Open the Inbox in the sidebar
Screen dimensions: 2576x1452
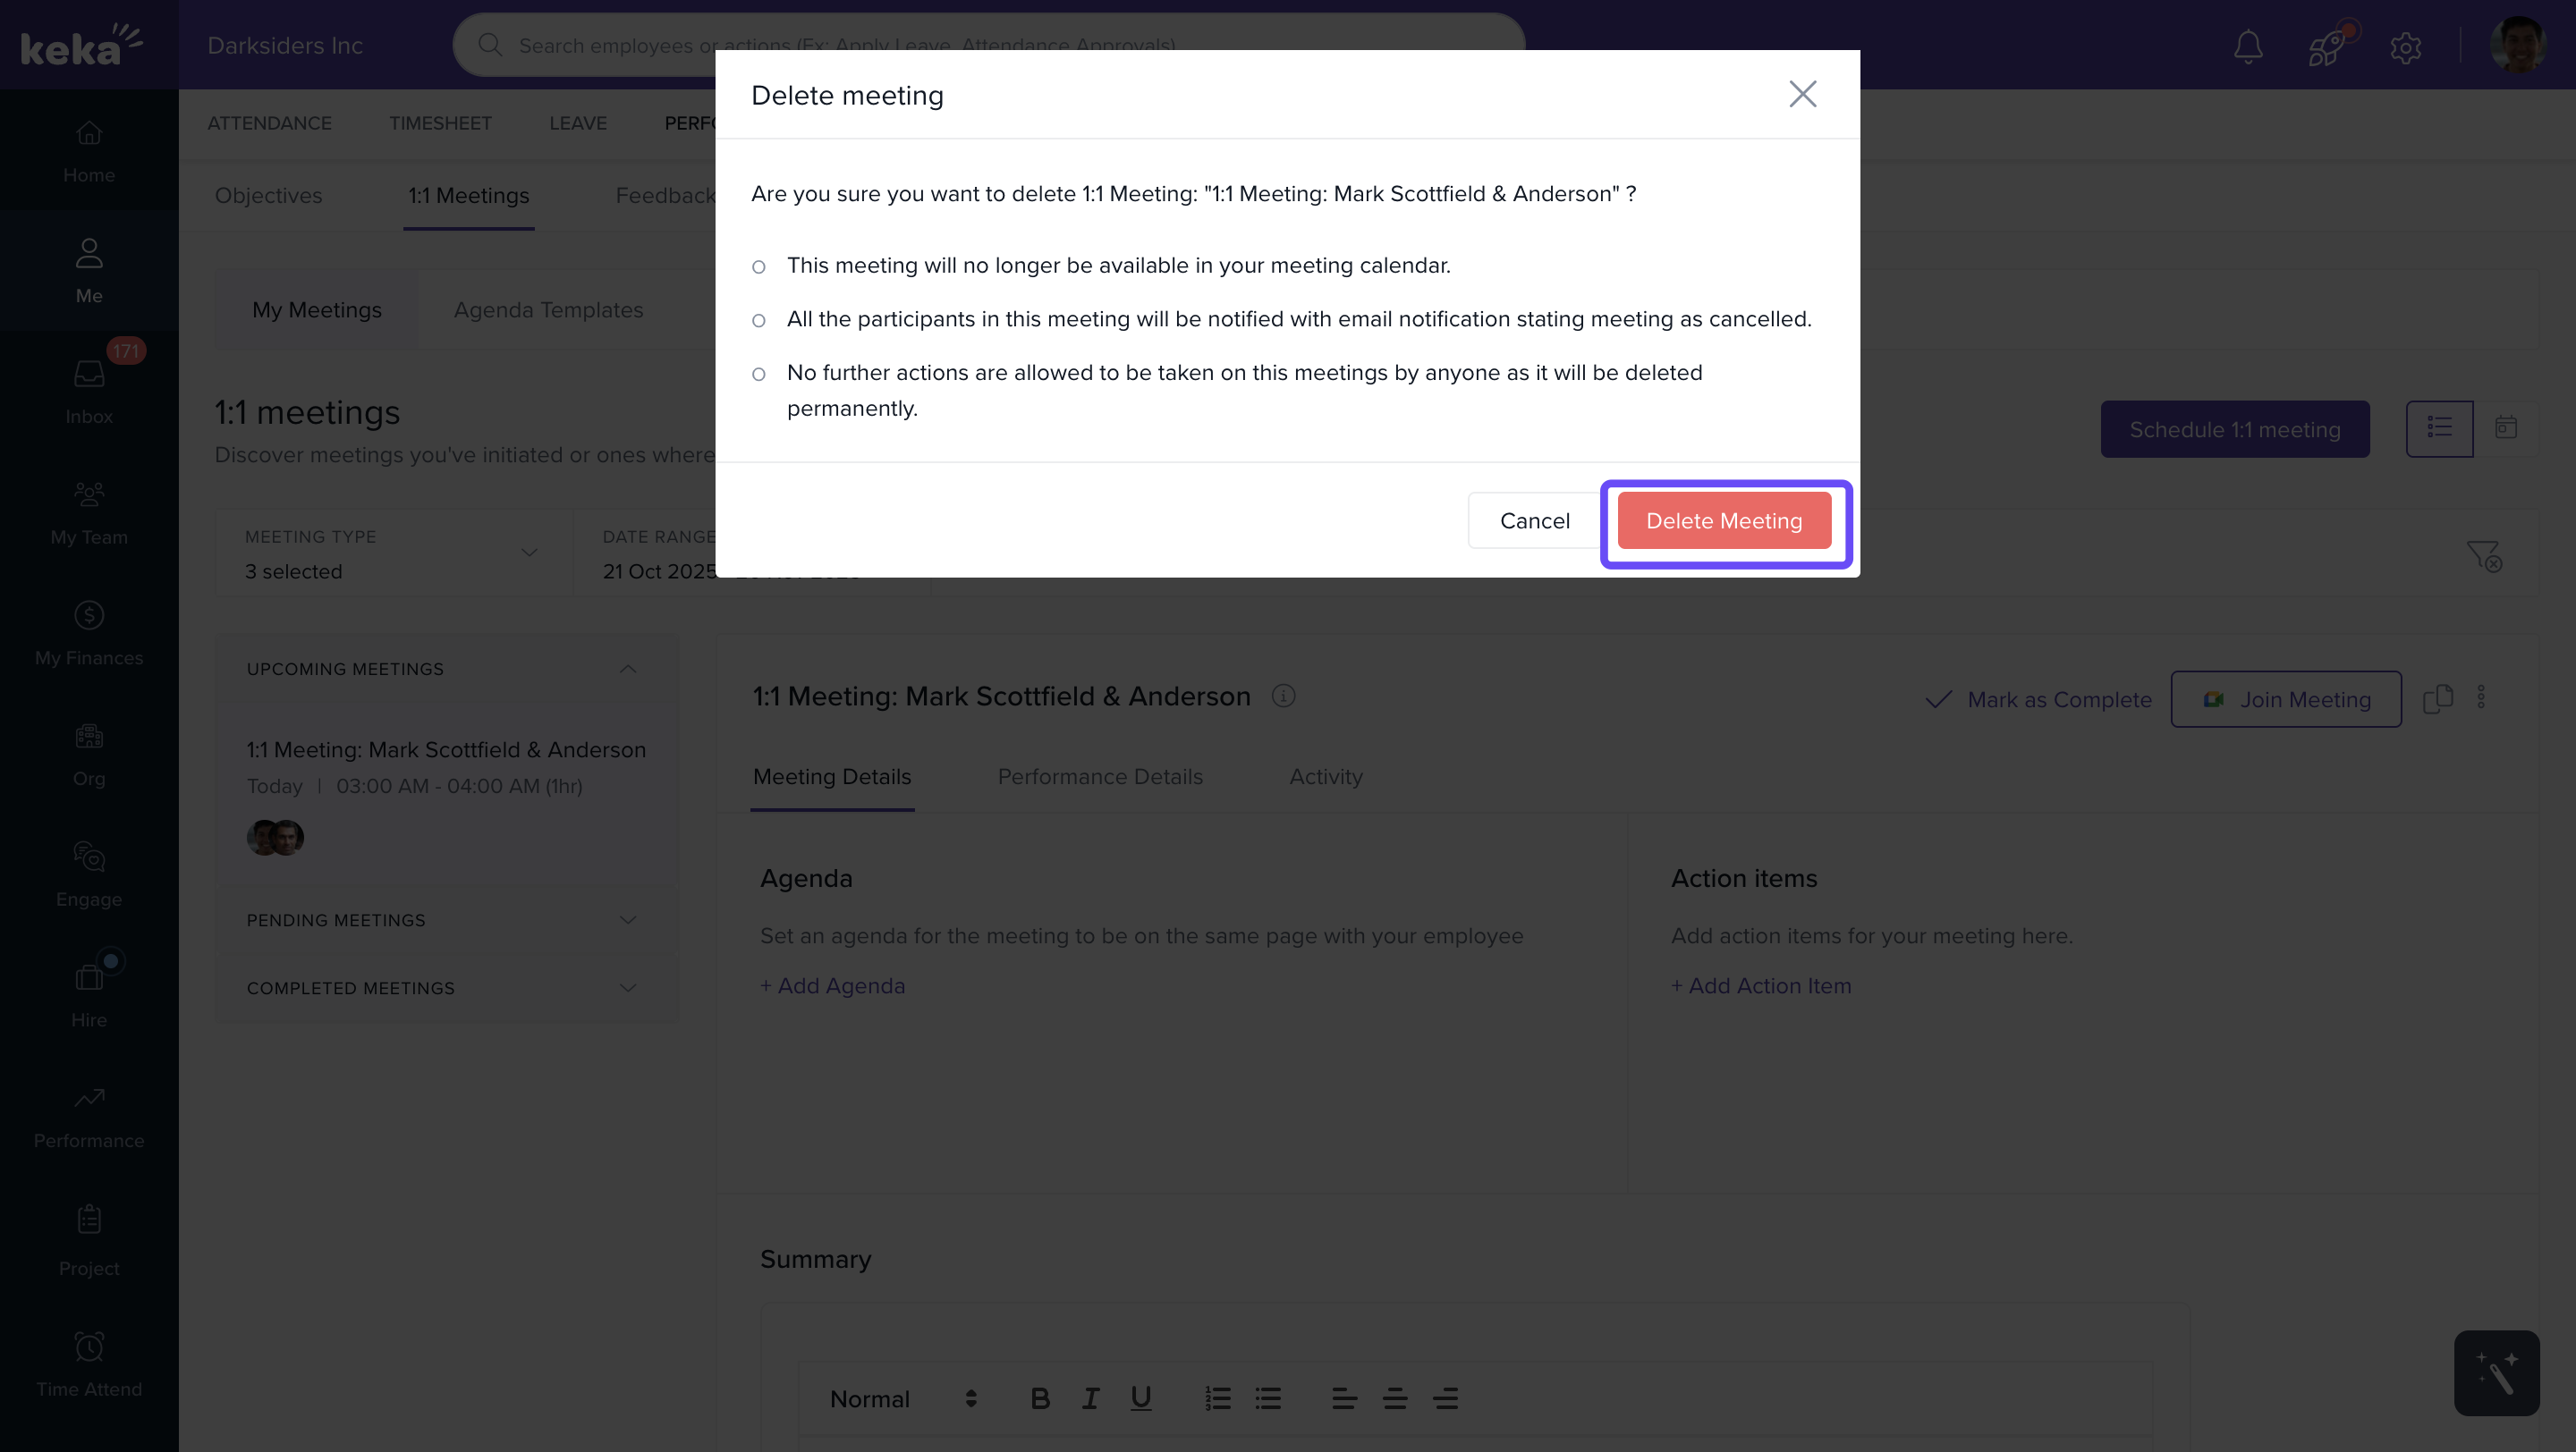(89, 390)
